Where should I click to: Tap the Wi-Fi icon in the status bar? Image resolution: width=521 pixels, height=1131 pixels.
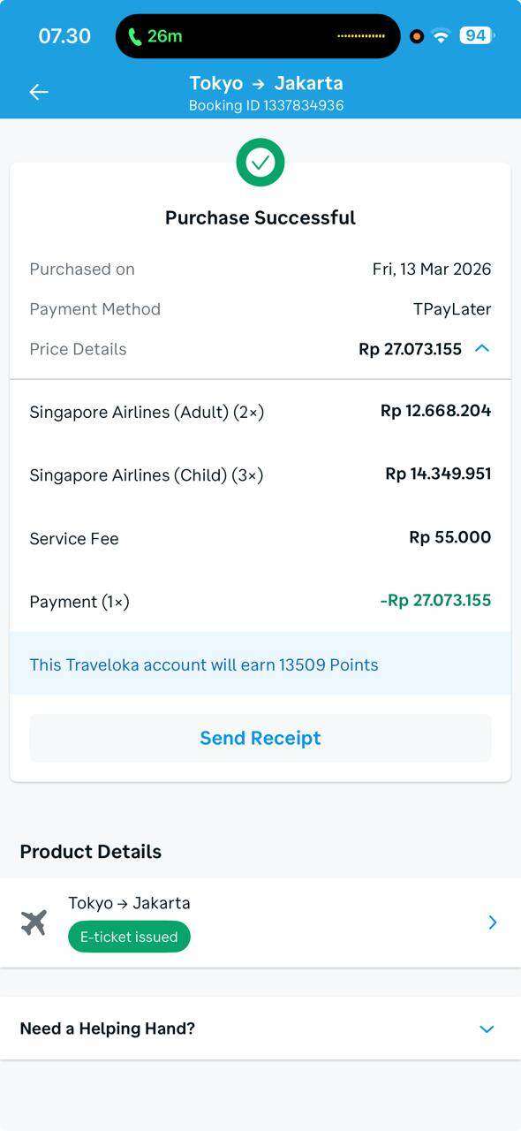coord(441,36)
